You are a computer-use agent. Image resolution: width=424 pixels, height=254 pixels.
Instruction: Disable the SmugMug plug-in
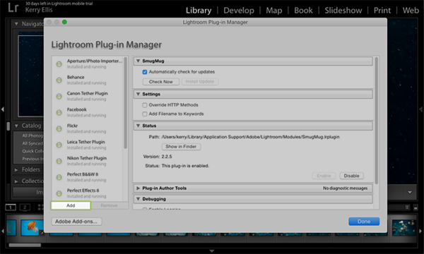(x=351, y=176)
